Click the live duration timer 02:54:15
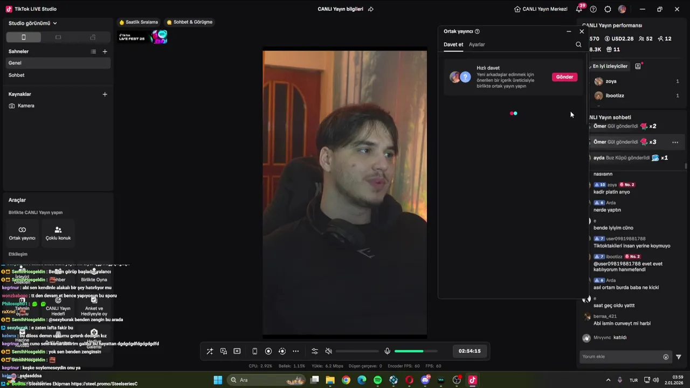This screenshot has width=690, height=388. (470, 351)
